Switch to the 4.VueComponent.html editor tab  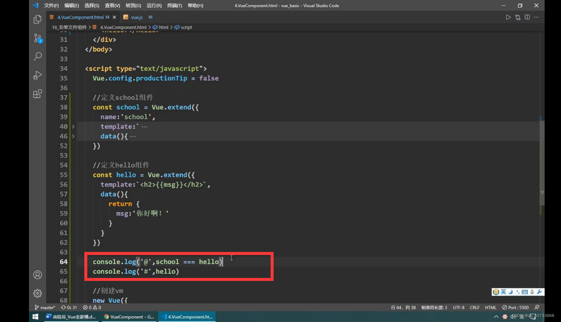(x=83, y=17)
